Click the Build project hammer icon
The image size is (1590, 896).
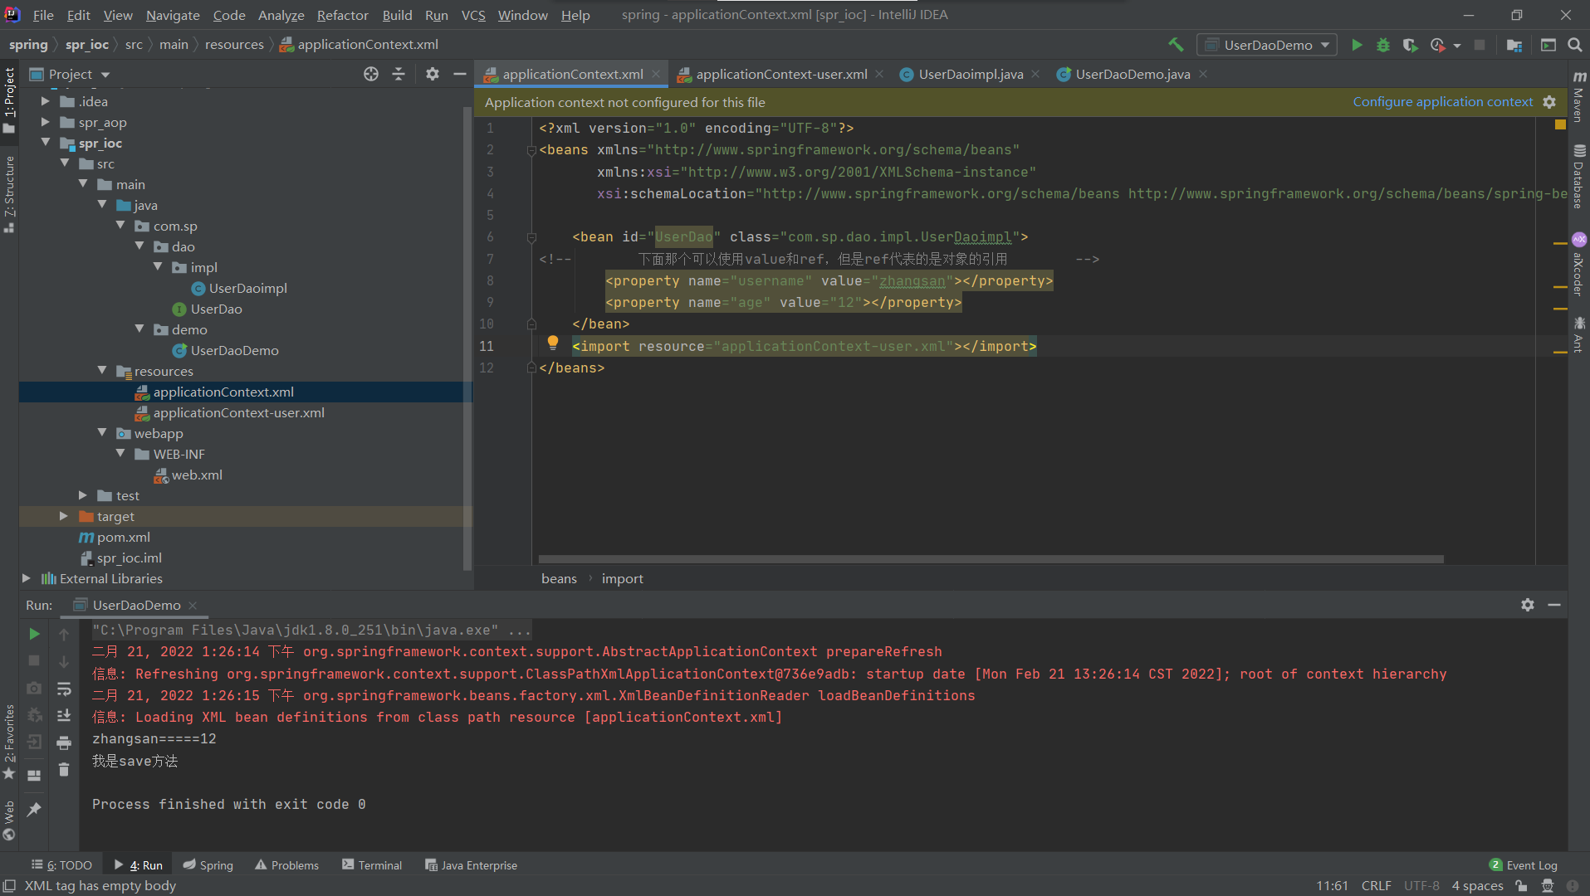pyautogui.click(x=1176, y=45)
